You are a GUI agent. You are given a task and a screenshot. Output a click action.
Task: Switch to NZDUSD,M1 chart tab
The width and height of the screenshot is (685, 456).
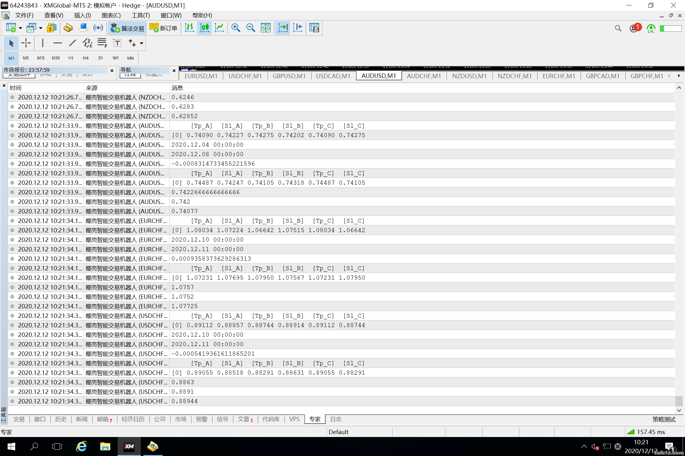[x=469, y=76]
